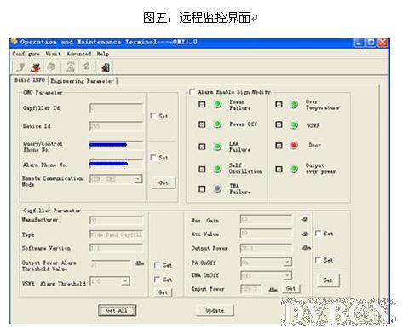Toggle the Over Temperature alarm checkbox
This screenshot has width=402, height=335.
[x=279, y=104]
